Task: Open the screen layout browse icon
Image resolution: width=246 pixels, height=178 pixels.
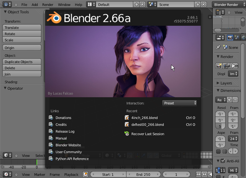Action: [x=91, y=4]
